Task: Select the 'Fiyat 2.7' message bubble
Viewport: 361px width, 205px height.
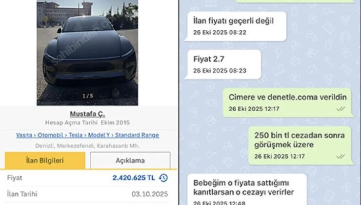Action: [223, 64]
